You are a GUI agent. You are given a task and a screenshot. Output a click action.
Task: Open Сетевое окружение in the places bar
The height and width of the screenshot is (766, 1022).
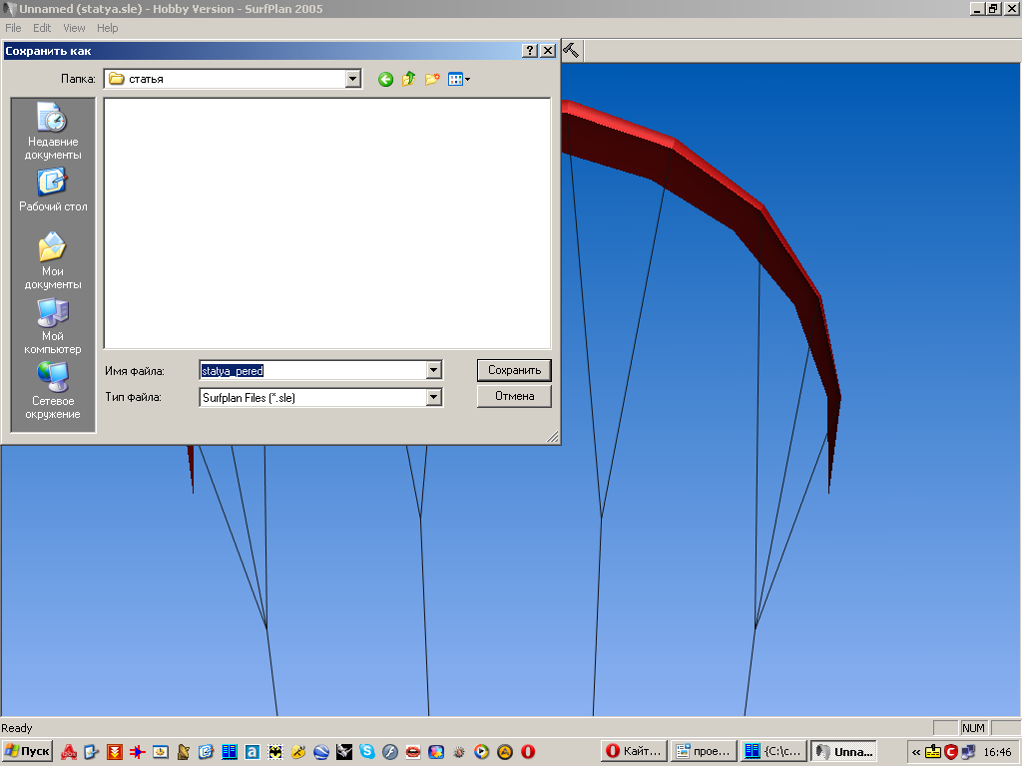pos(53,392)
